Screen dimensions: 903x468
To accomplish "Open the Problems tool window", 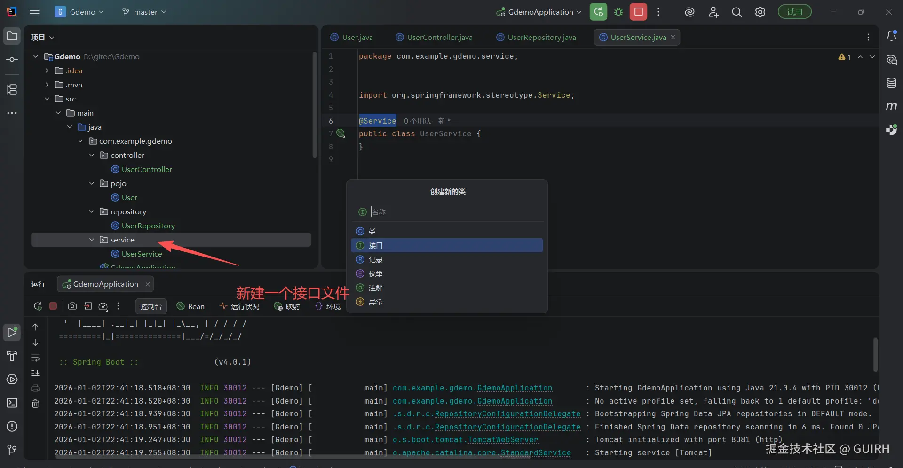I will [x=12, y=427].
